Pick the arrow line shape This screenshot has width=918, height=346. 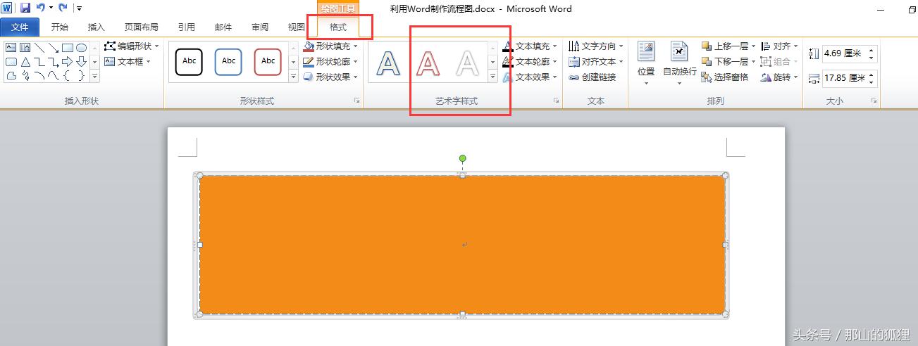tap(54, 48)
